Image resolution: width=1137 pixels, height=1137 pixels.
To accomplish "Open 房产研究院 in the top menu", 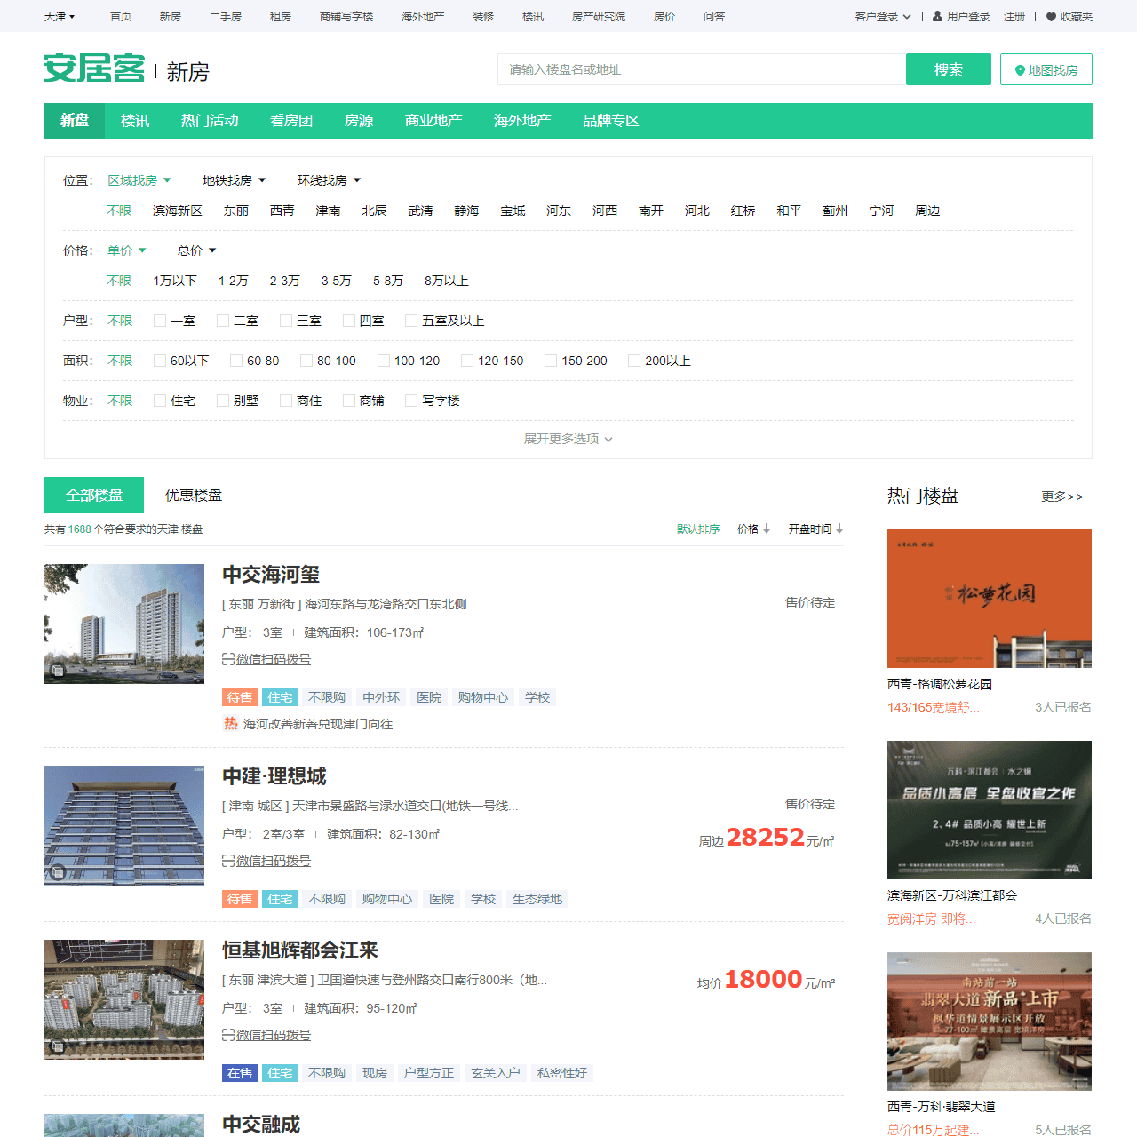I will (599, 16).
